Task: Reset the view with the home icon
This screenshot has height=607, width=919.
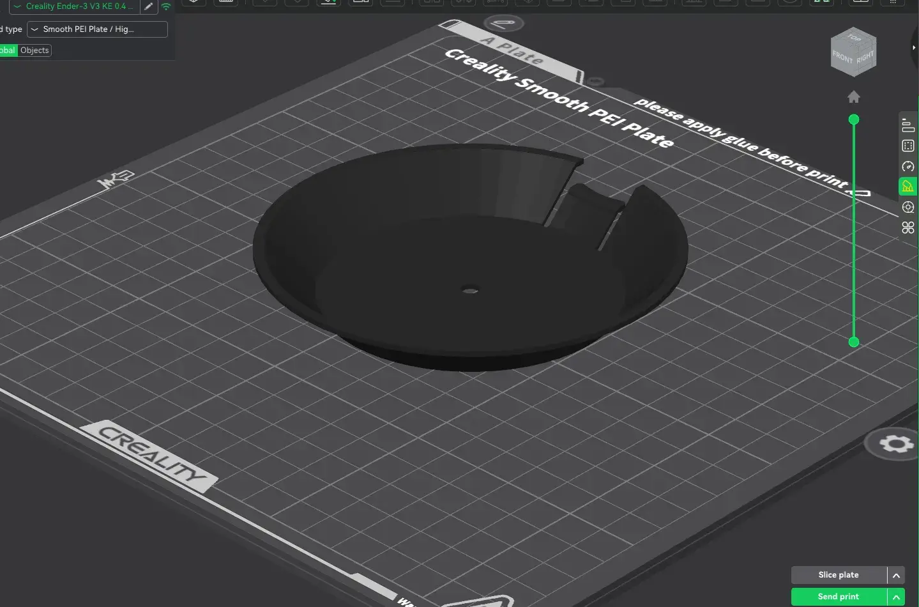Action: [x=854, y=96]
